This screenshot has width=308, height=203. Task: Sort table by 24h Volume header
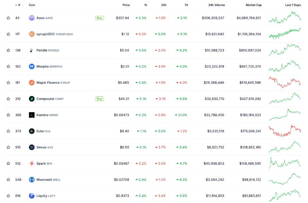click(217, 5)
